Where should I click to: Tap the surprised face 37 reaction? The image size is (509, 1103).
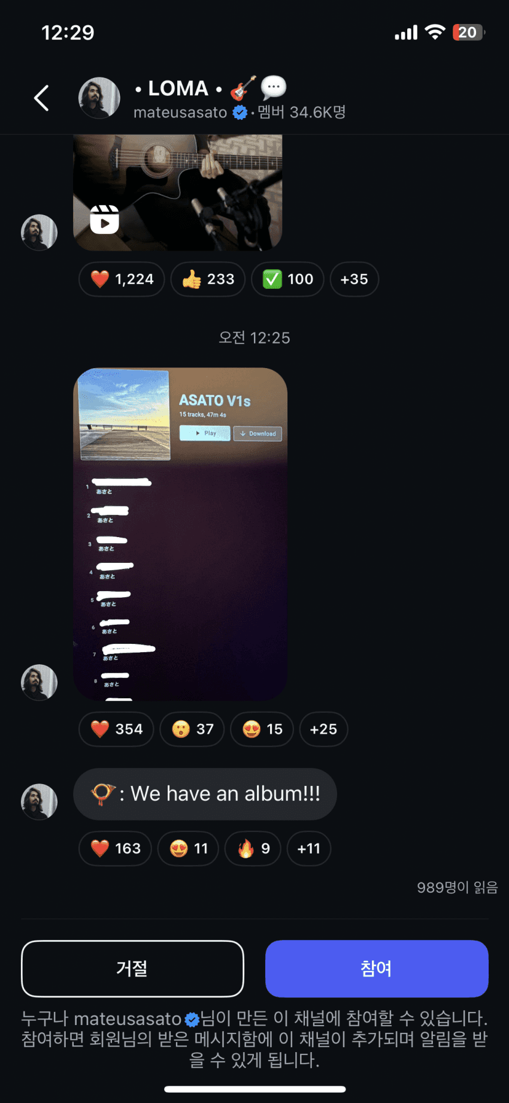coord(192,730)
